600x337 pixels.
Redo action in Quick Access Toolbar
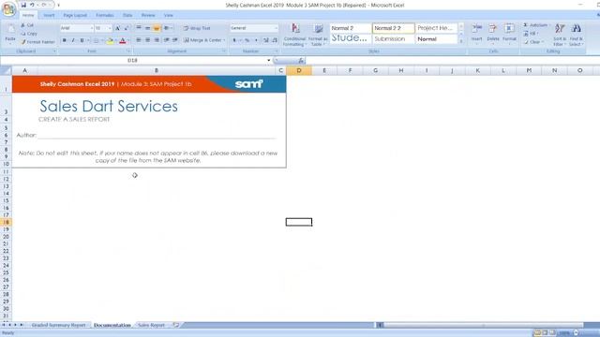tap(44, 5)
